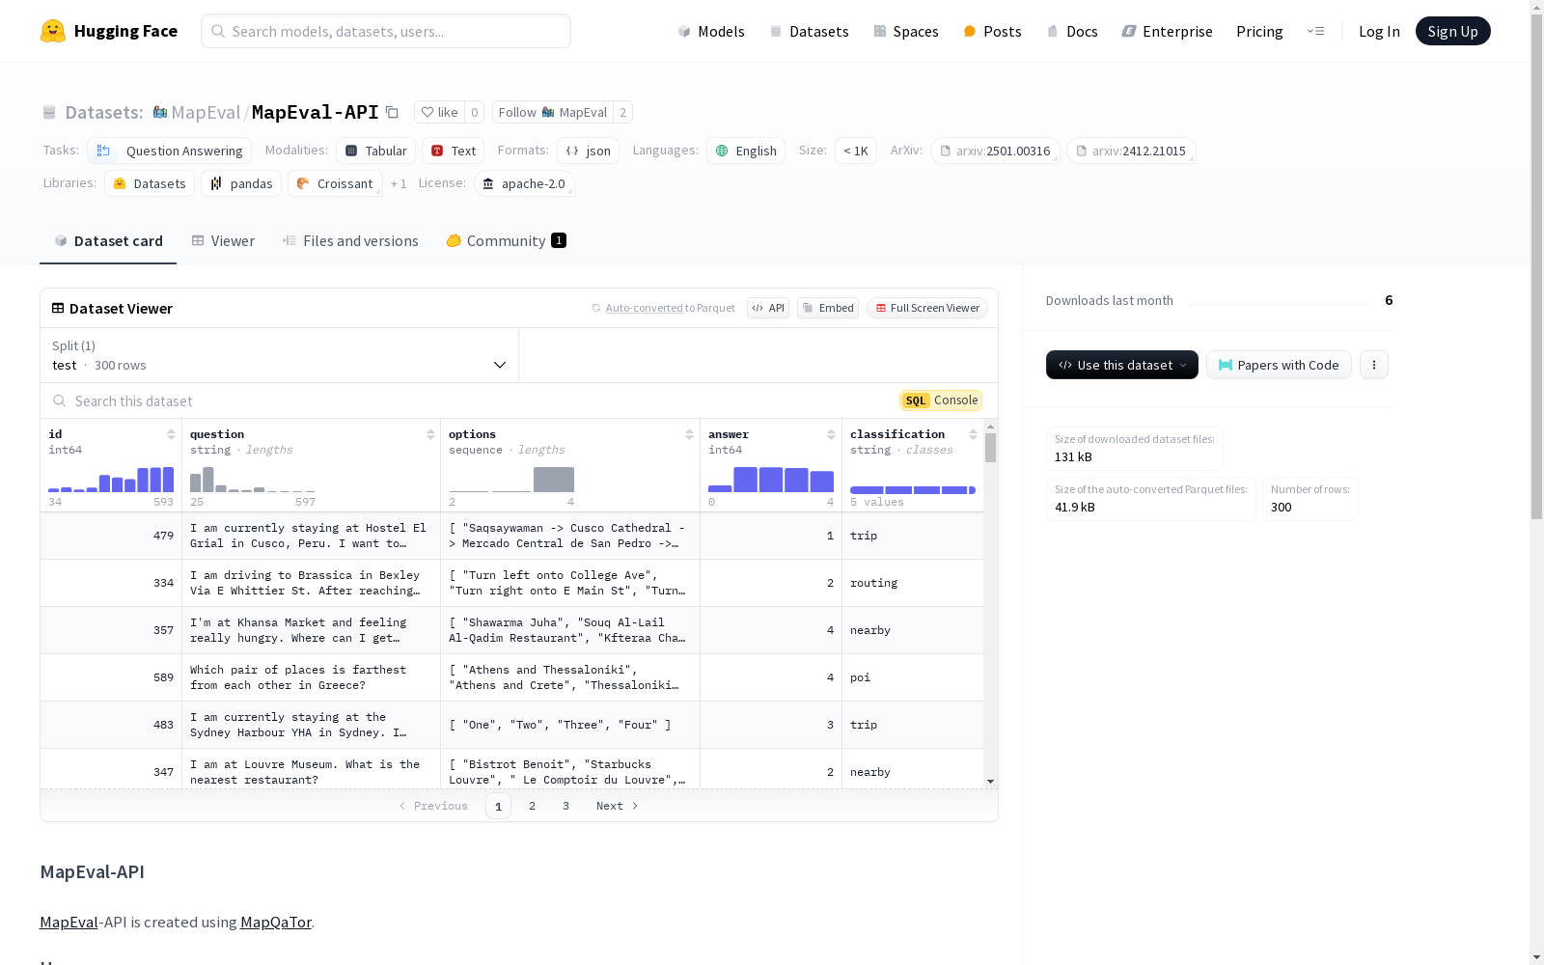Open the MapQaTor link
The width and height of the screenshot is (1544, 965).
[x=275, y=922]
